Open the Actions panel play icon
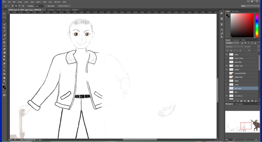Image resolution: width=262 pixels, height=142 pixels. coord(222,13)
